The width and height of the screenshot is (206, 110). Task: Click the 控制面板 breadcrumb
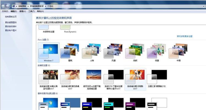[x=22, y=6]
